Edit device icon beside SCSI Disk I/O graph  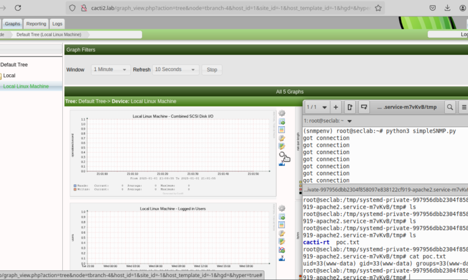click(x=282, y=146)
